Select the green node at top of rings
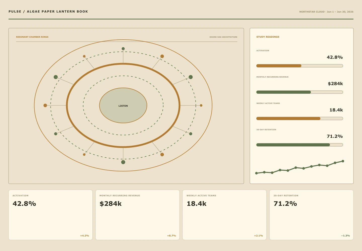This screenshot has width=362, height=251. pos(123,49)
